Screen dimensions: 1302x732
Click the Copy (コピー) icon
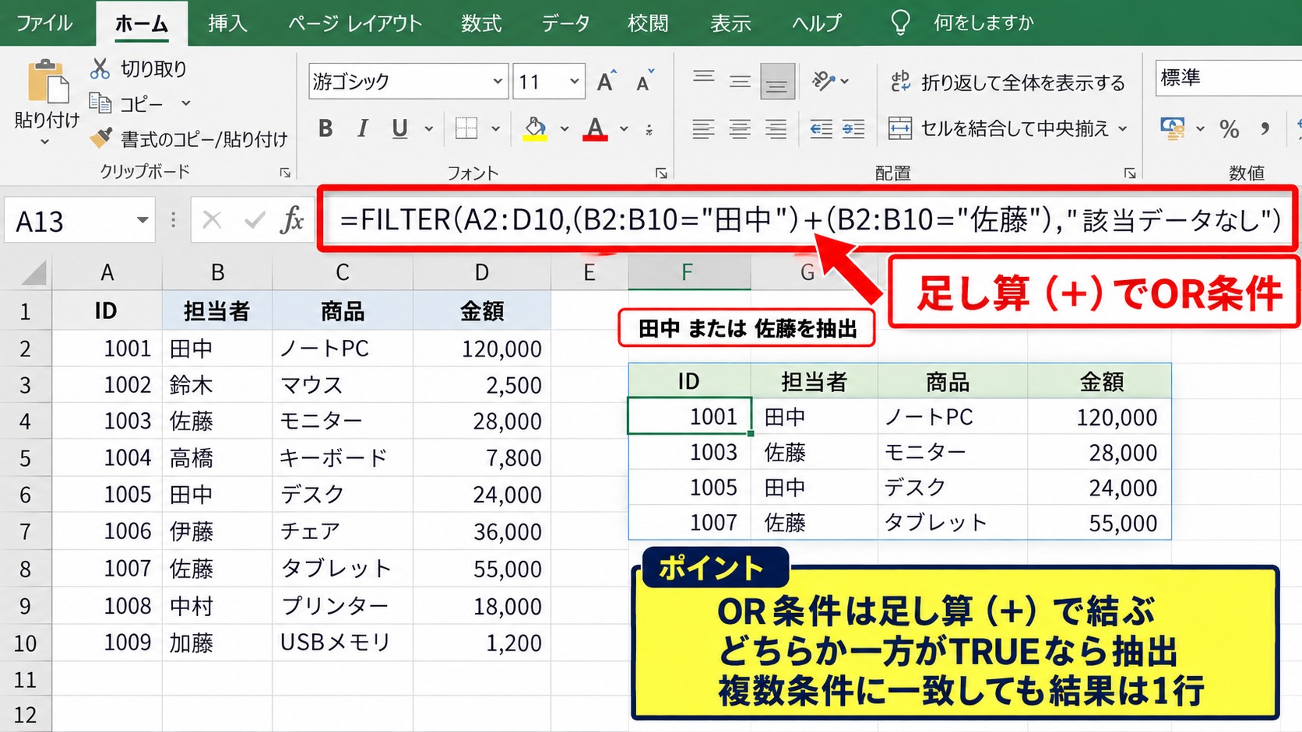point(100,103)
